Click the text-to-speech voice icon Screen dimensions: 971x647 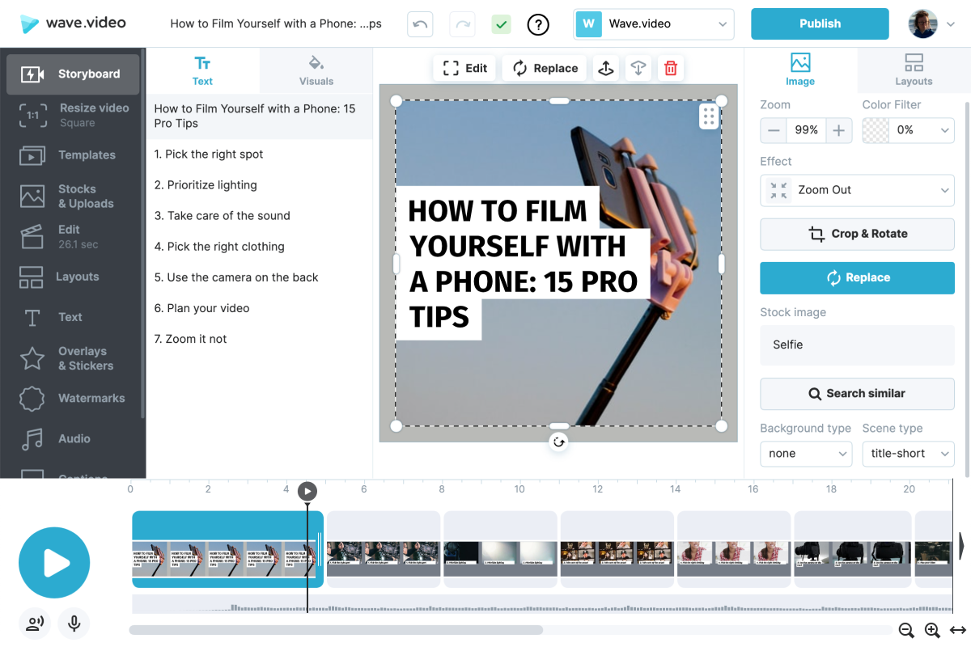pyautogui.click(x=35, y=624)
